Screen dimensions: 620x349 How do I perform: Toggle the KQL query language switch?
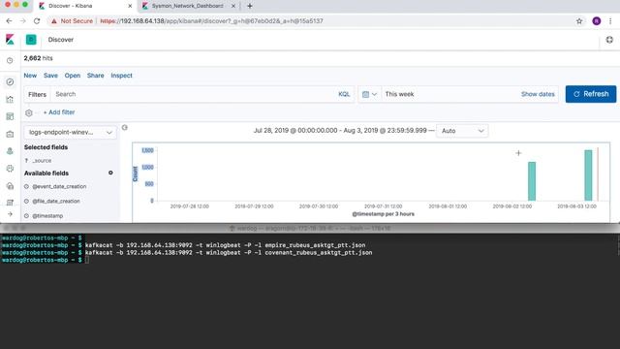tap(344, 94)
